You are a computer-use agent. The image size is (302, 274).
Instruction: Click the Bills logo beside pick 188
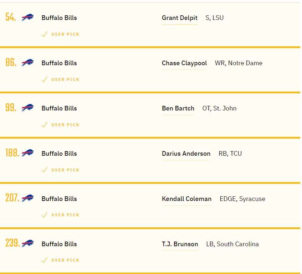(27, 153)
